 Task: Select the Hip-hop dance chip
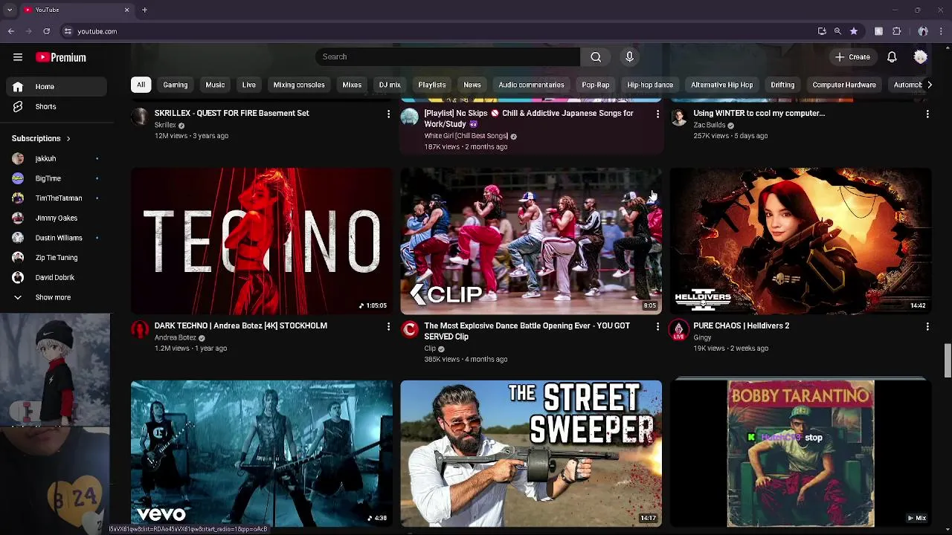click(650, 85)
